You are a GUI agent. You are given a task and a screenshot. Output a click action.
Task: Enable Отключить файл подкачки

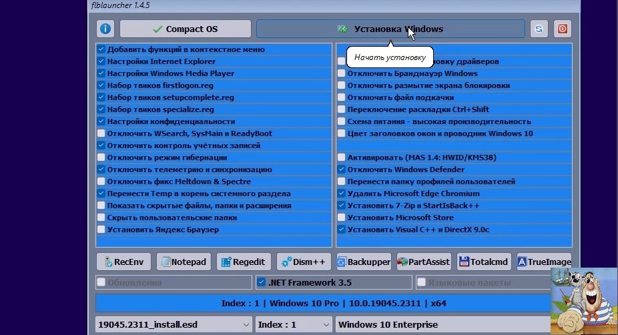[x=341, y=97]
